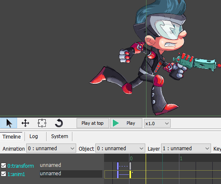Open the Layer dropdown
Image resolution: width=221 pixels, height=184 pixels.
pyautogui.click(x=186, y=149)
